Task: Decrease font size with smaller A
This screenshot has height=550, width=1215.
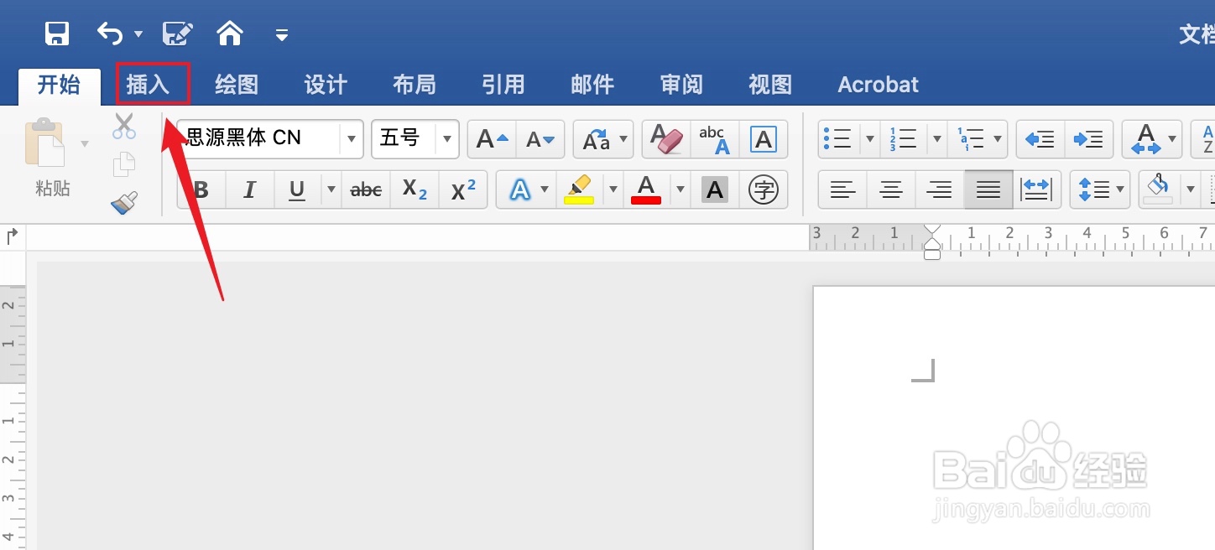Action: [540, 139]
